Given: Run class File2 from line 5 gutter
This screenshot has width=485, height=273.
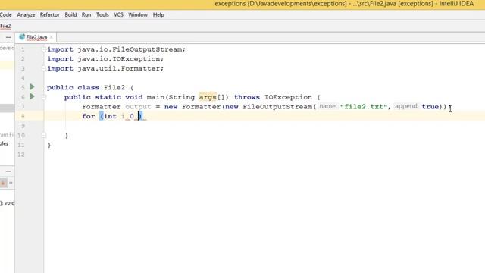Looking at the screenshot, I should coord(32,87).
